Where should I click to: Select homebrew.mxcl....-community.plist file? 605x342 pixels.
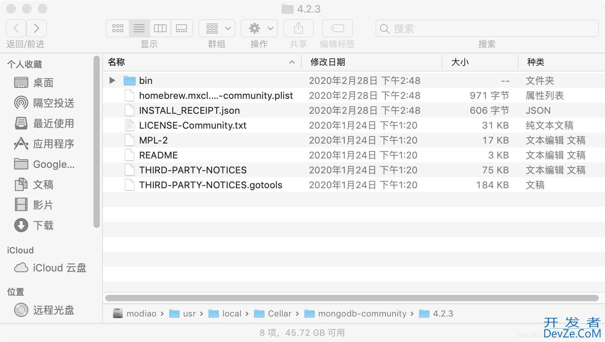point(216,95)
